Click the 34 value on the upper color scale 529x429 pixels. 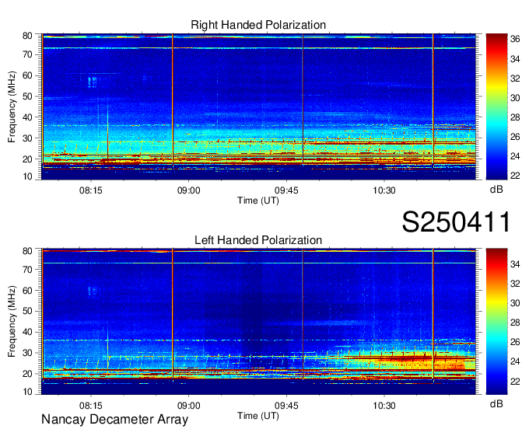(x=515, y=59)
